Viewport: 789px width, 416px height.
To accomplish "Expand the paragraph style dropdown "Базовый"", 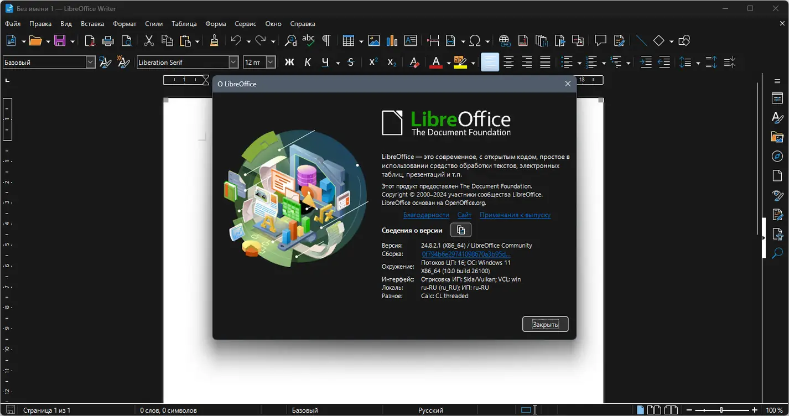I will coord(91,63).
